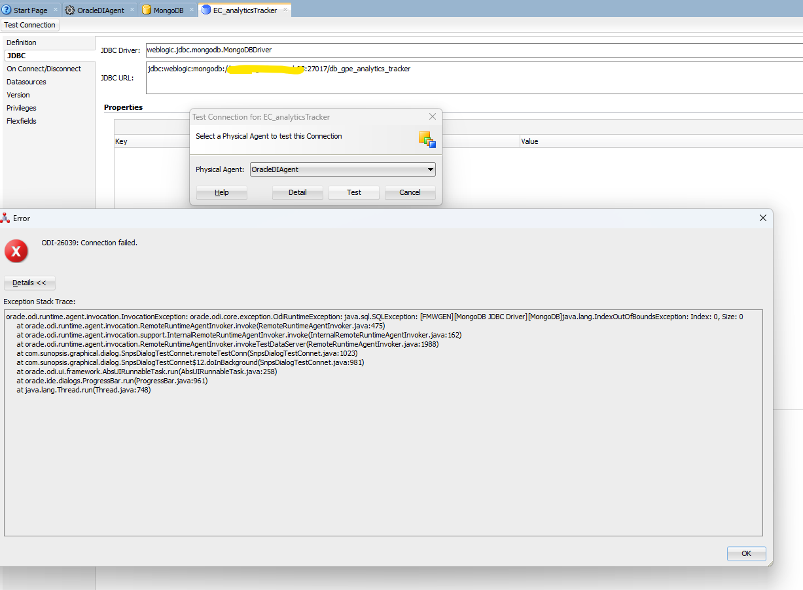This screenshot has width=803, height=590.
Task: Click the Test button in dialog
Action: tap(353, 192)
